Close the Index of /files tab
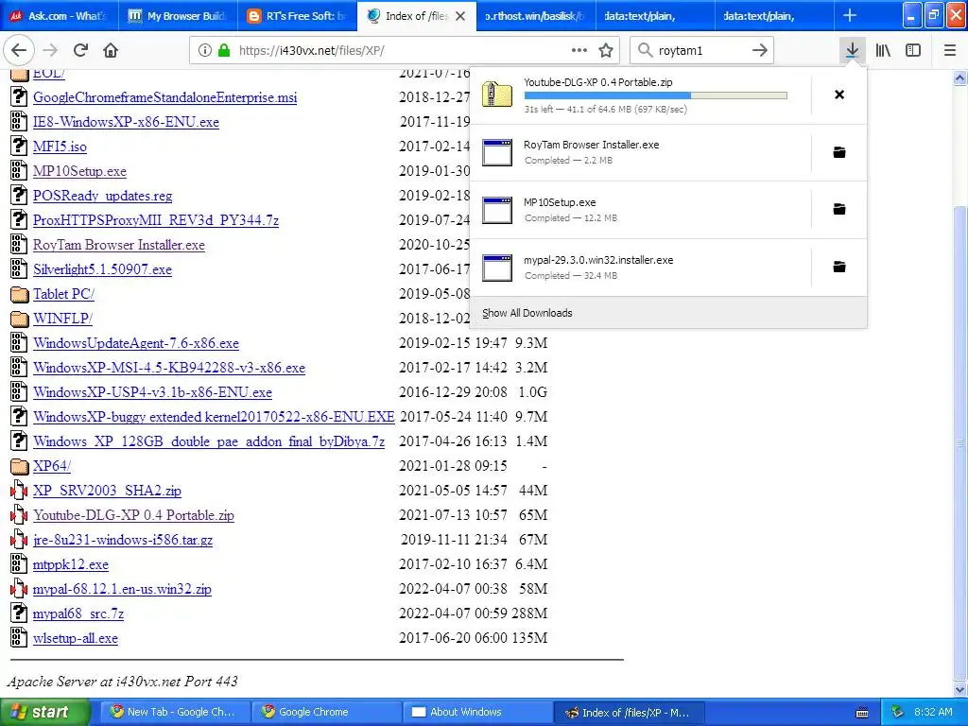Screen dimensions: 968x726 tap(460, 16)
